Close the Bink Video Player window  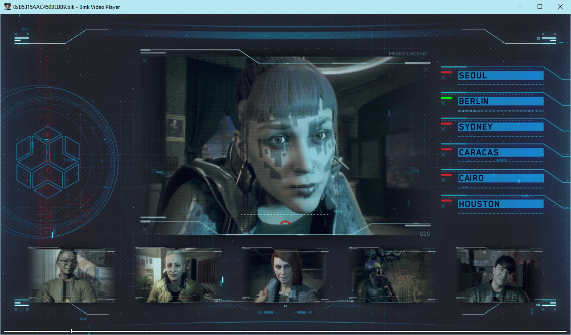[x=560, y=7]
